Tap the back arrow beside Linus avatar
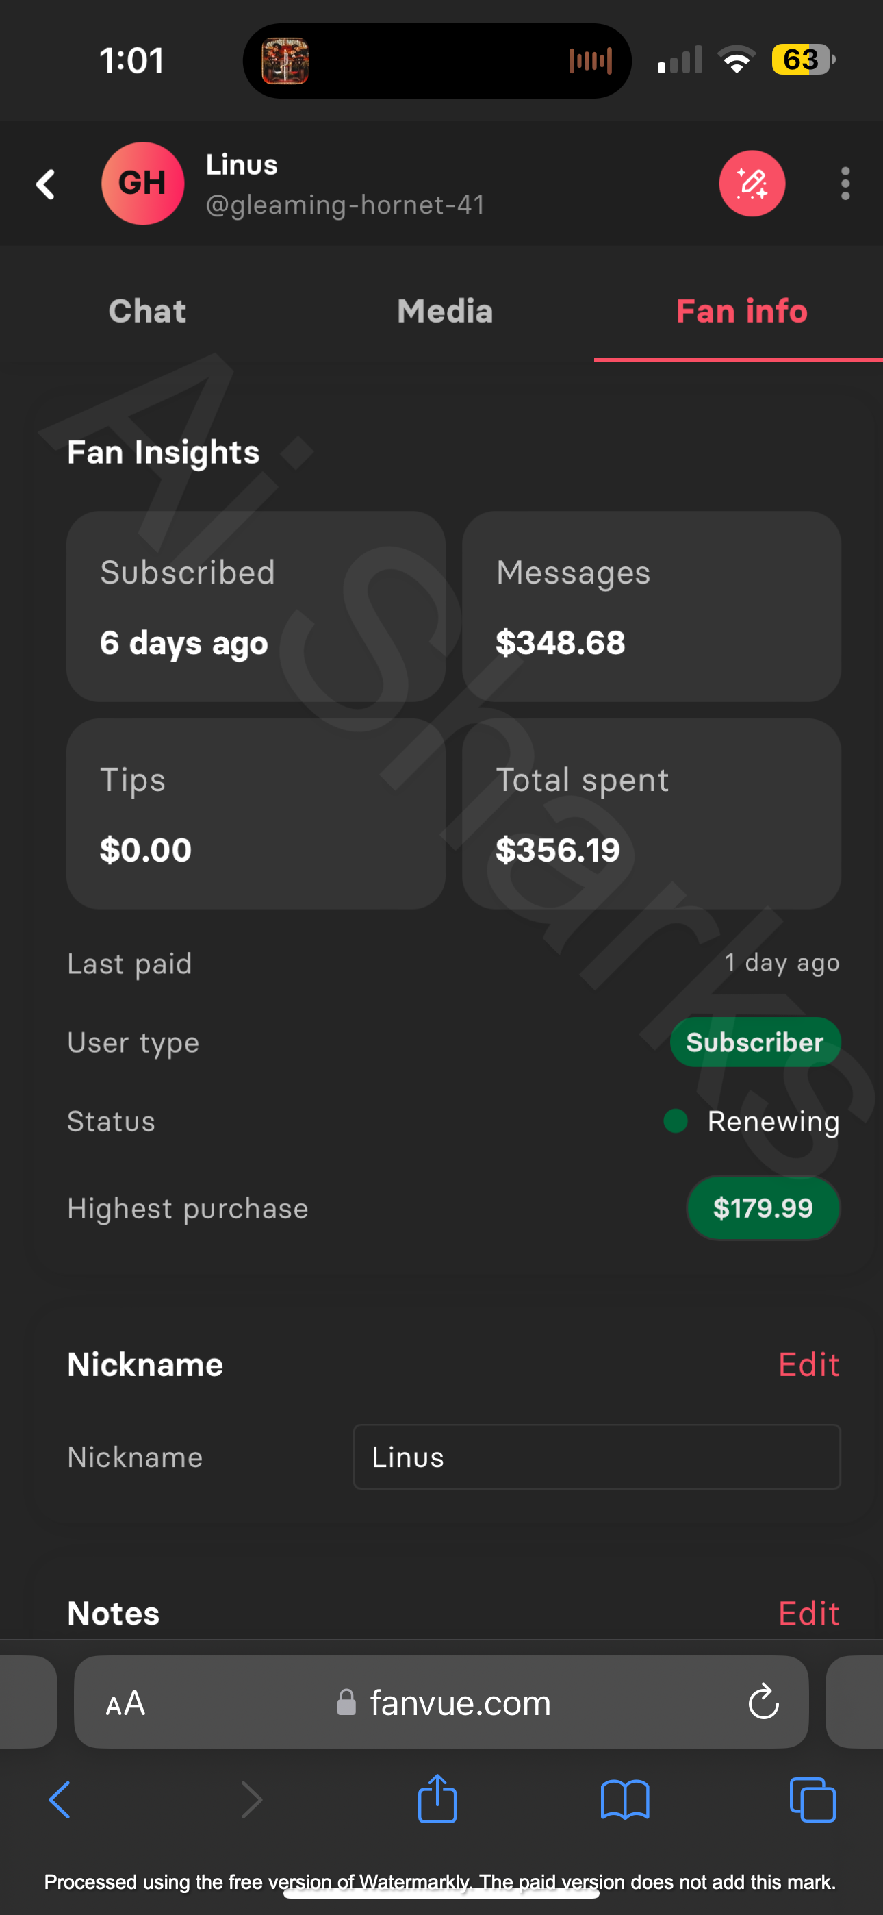The width and height of the screenshot is (883, 1915). [x=46, y=184]
